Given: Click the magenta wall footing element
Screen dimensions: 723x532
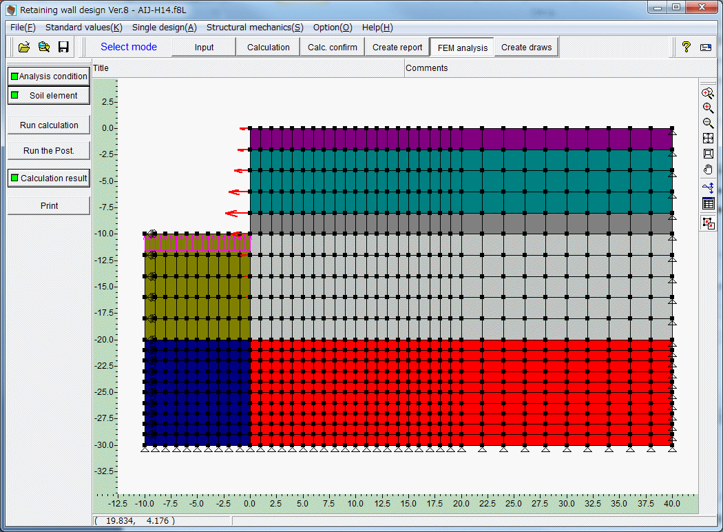Looking at the screenshot, I should [198, 243].
